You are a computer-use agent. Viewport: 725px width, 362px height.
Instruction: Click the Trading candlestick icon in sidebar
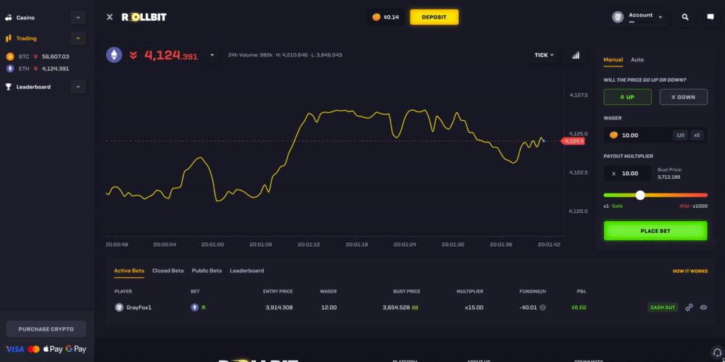coord(8,38)
